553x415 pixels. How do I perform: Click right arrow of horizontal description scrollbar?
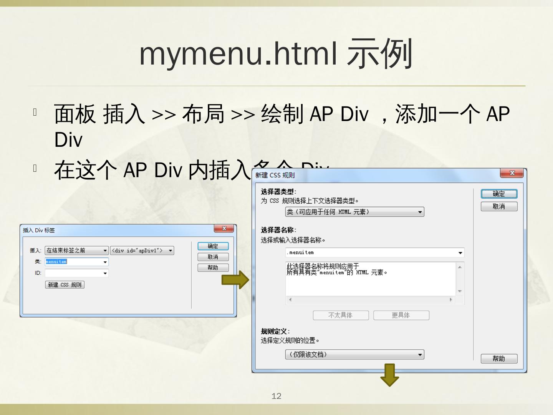tap(451, 300)
